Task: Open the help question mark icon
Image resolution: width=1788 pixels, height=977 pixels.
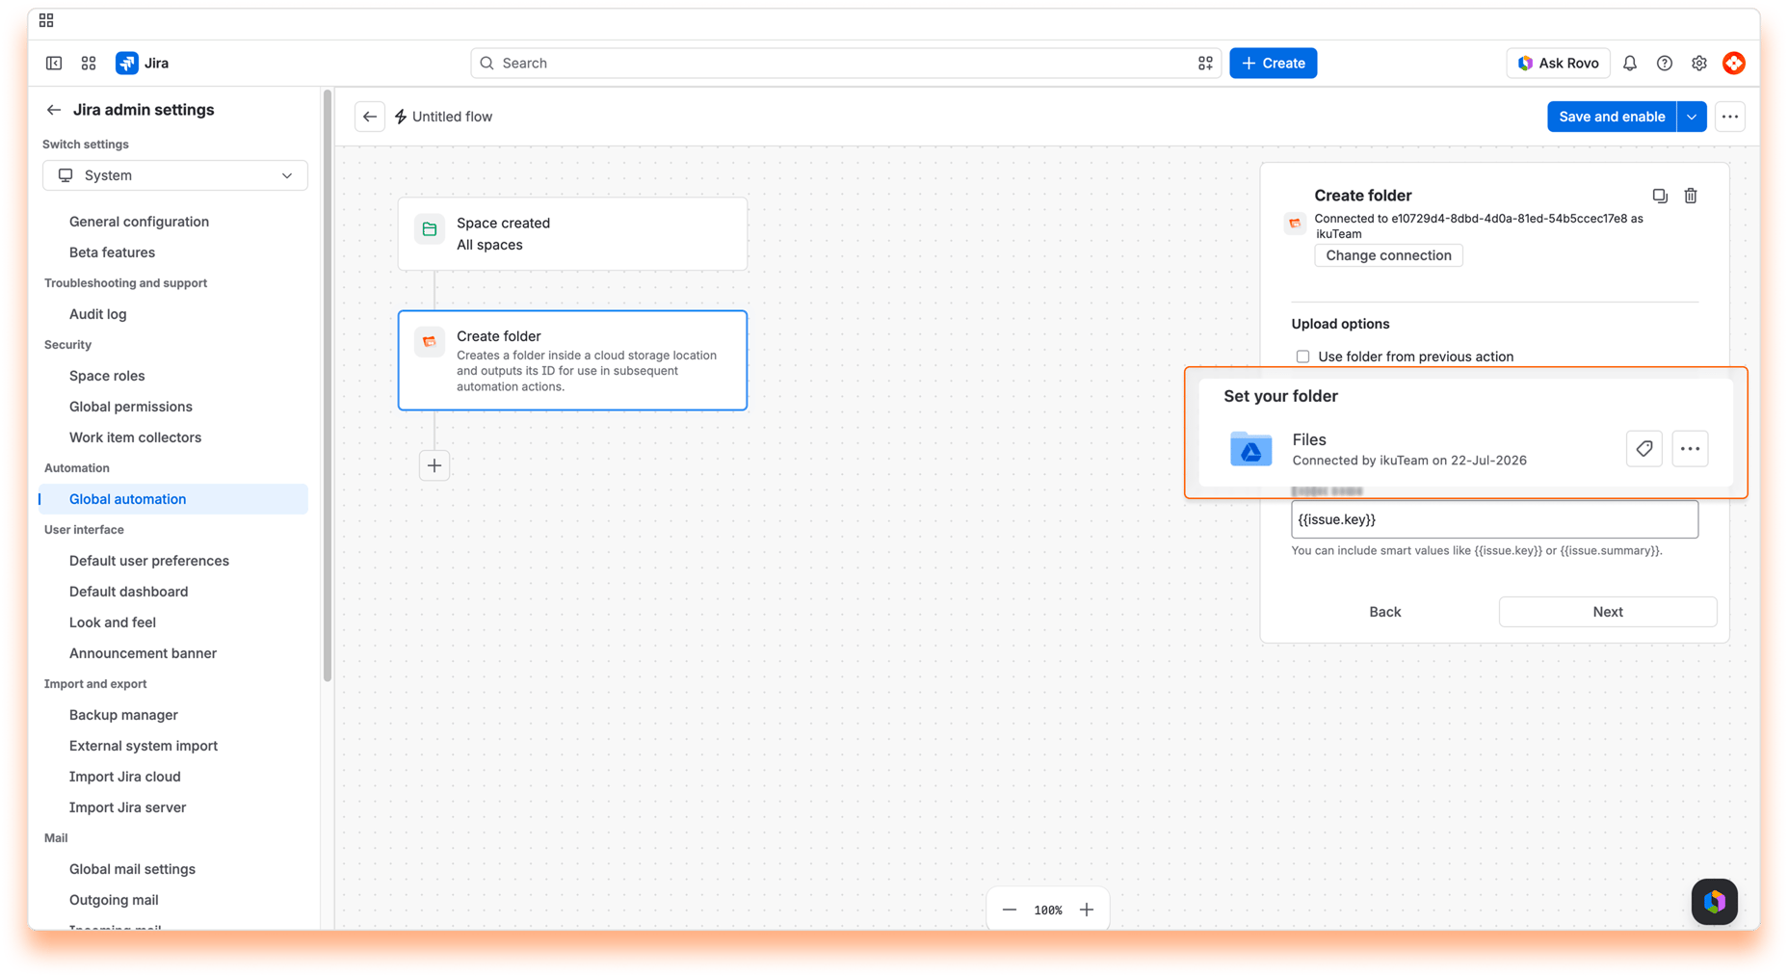Action: click(1664, 63)
